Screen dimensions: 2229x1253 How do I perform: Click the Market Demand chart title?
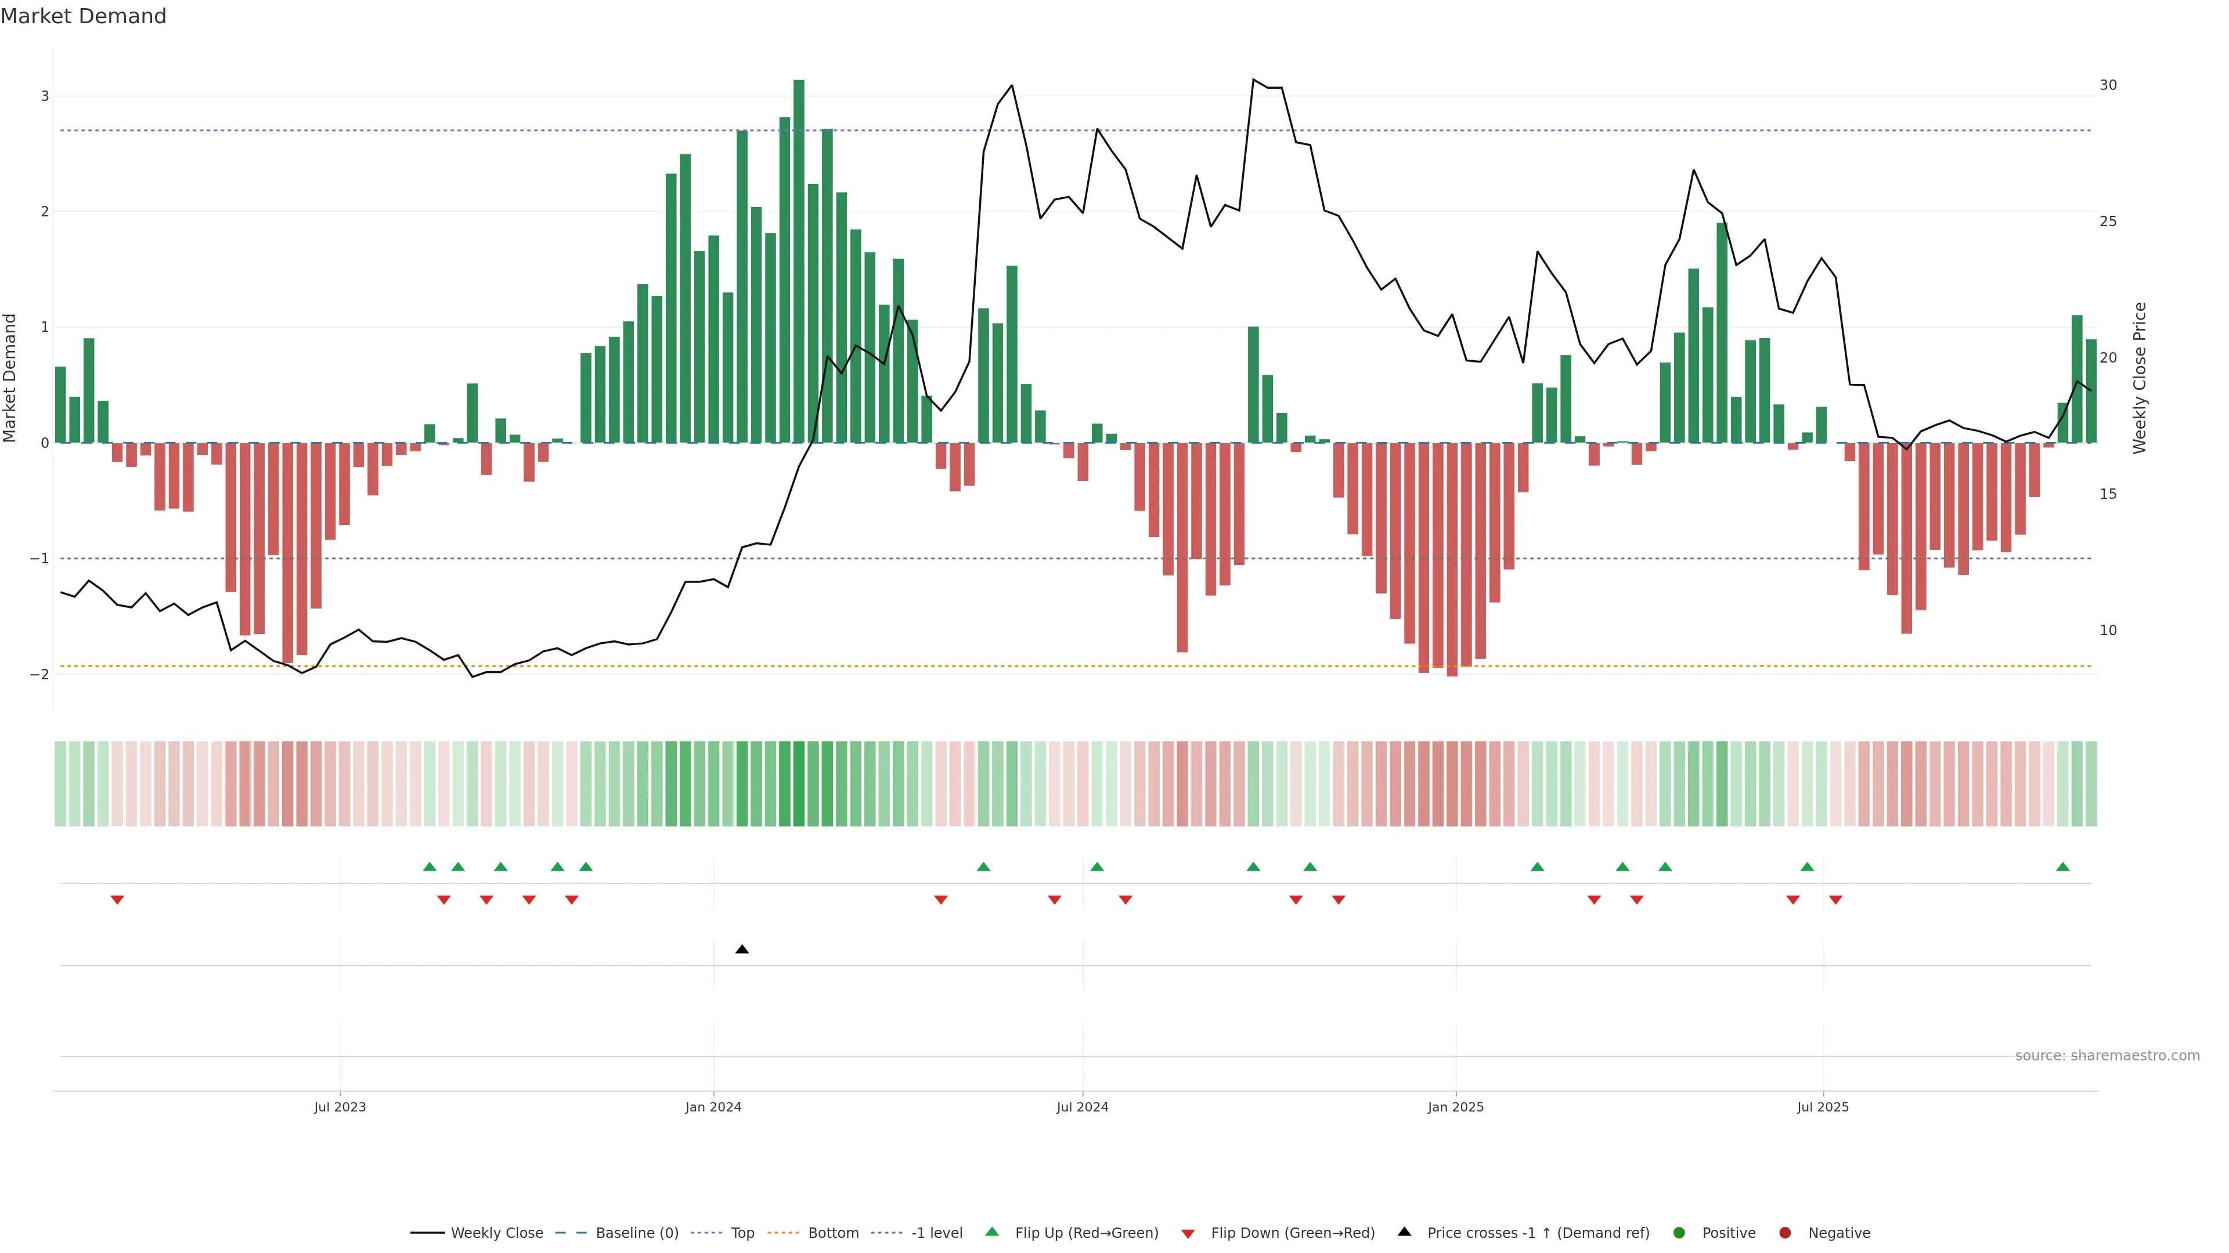coord(83,16)
